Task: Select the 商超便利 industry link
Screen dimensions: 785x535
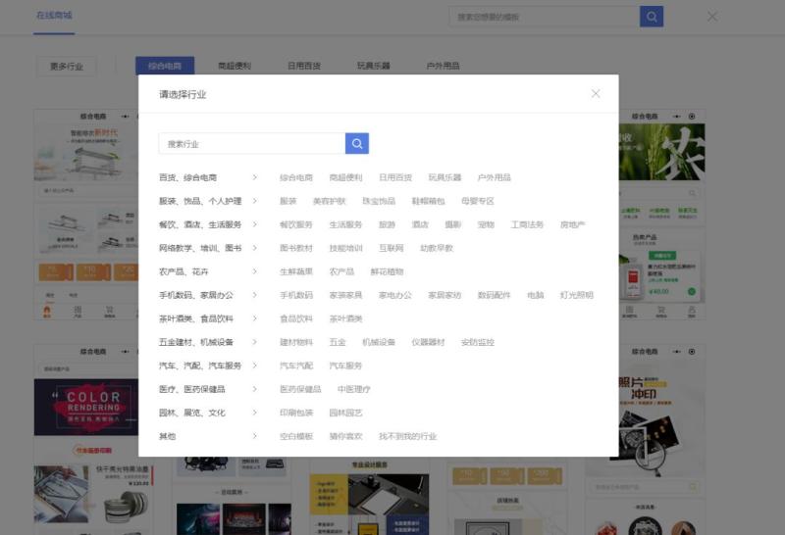Action: coord(345,177)
